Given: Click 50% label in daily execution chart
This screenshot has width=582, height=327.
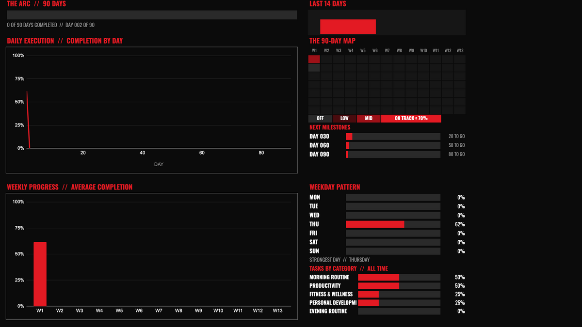Looking at the screenshot, I should [19, 102].
